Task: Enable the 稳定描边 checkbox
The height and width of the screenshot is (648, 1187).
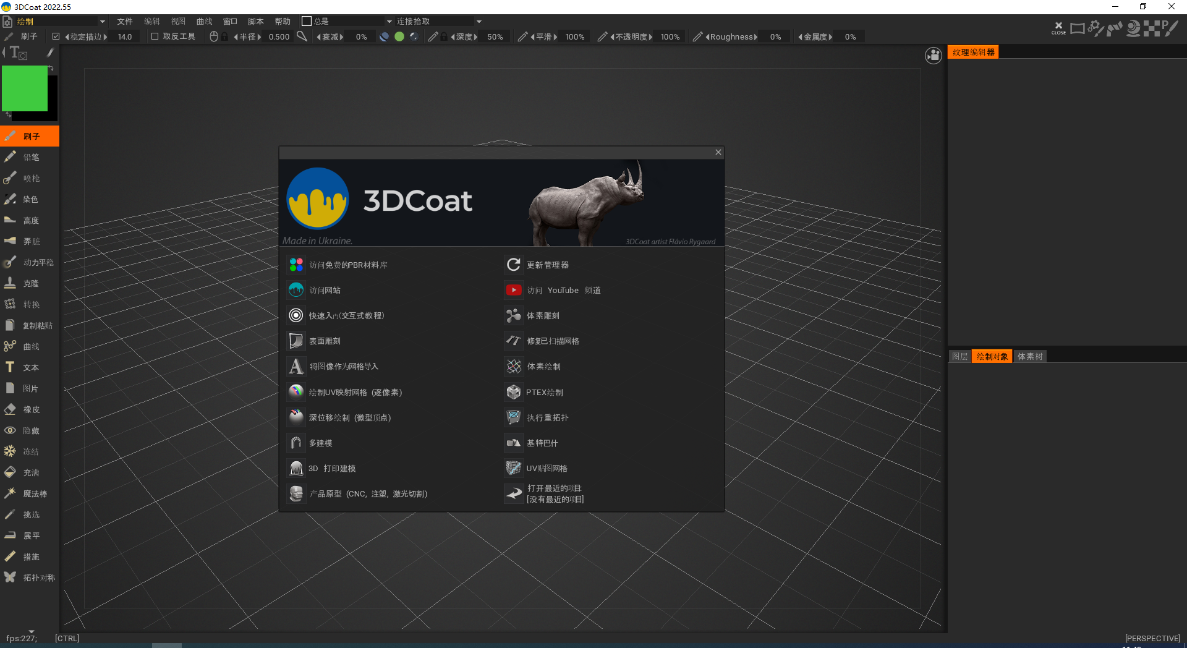Action: [x=56, y=36]
